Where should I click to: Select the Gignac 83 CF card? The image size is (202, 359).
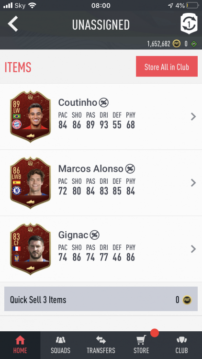30,249
